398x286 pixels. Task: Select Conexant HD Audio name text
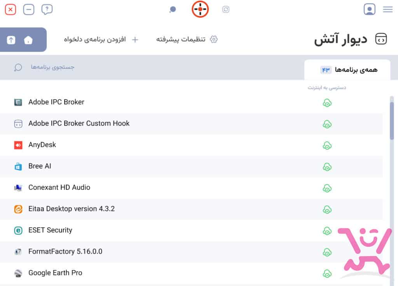59,188
